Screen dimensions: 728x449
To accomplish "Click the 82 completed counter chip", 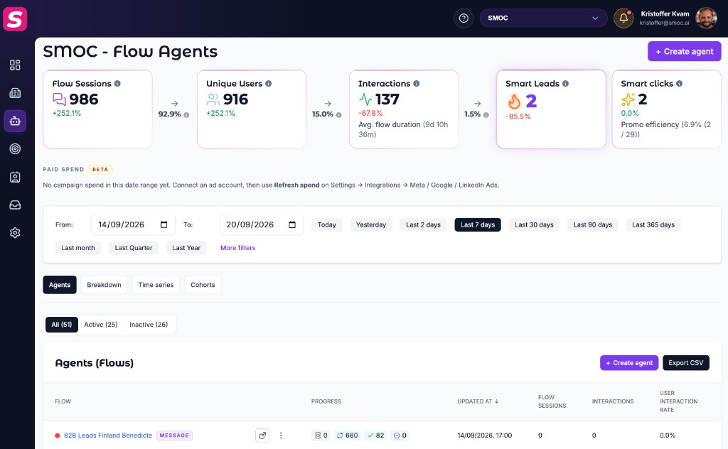I will pyautogui.click(x=376, y=435).
